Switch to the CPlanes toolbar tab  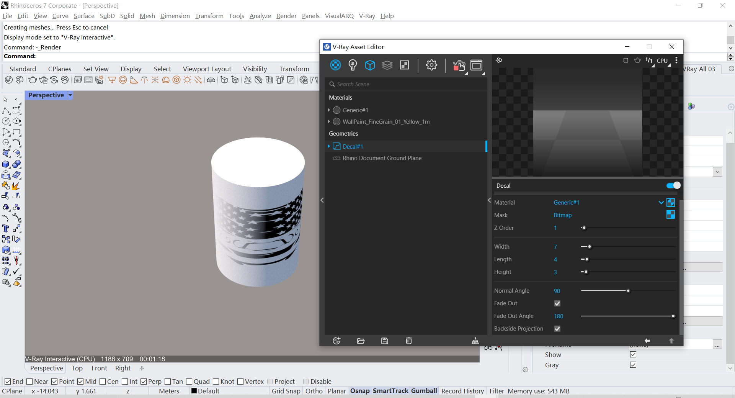60,69
